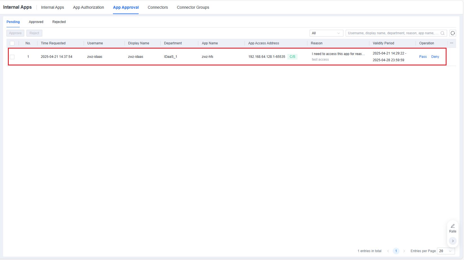Click page number 1 in pagination
This screenshot has height=260, width=464.
(x=396, y=251)
